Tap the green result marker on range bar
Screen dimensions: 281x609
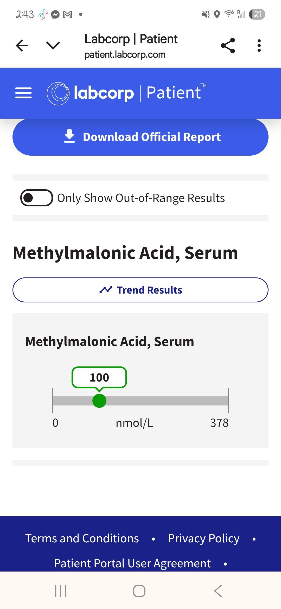pyautogui.click(x=99, y=401)
